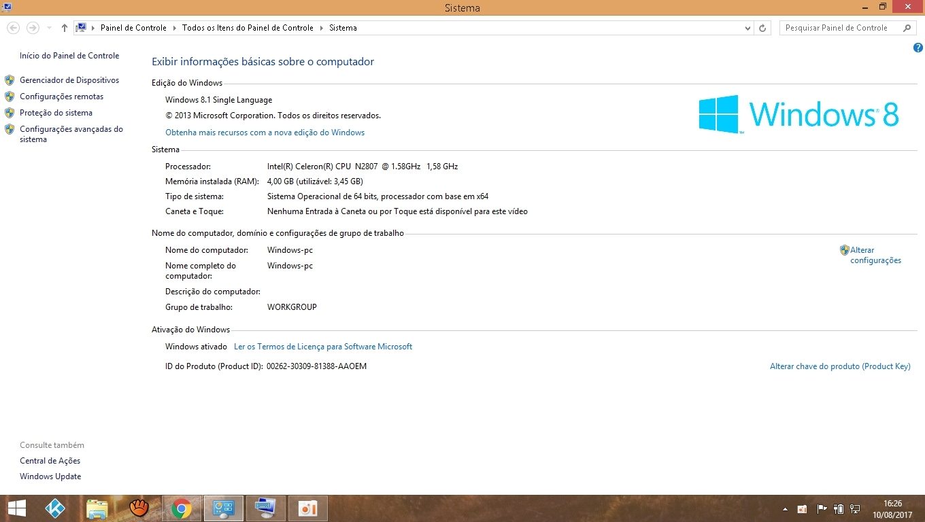Click the shield icon next to Alterar configurações

[845, 250]
